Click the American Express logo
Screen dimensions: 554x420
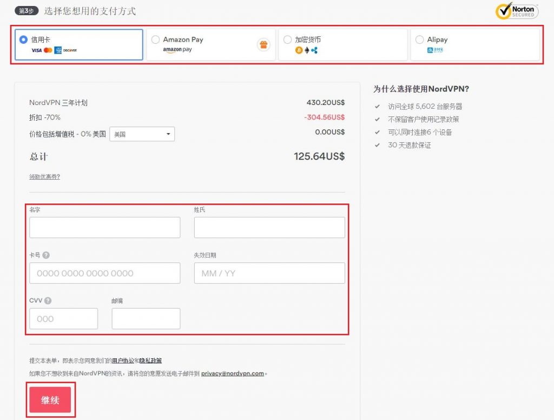(58, 50)
